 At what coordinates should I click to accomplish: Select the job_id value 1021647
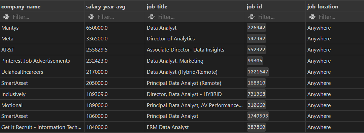(x=258, y=72)
